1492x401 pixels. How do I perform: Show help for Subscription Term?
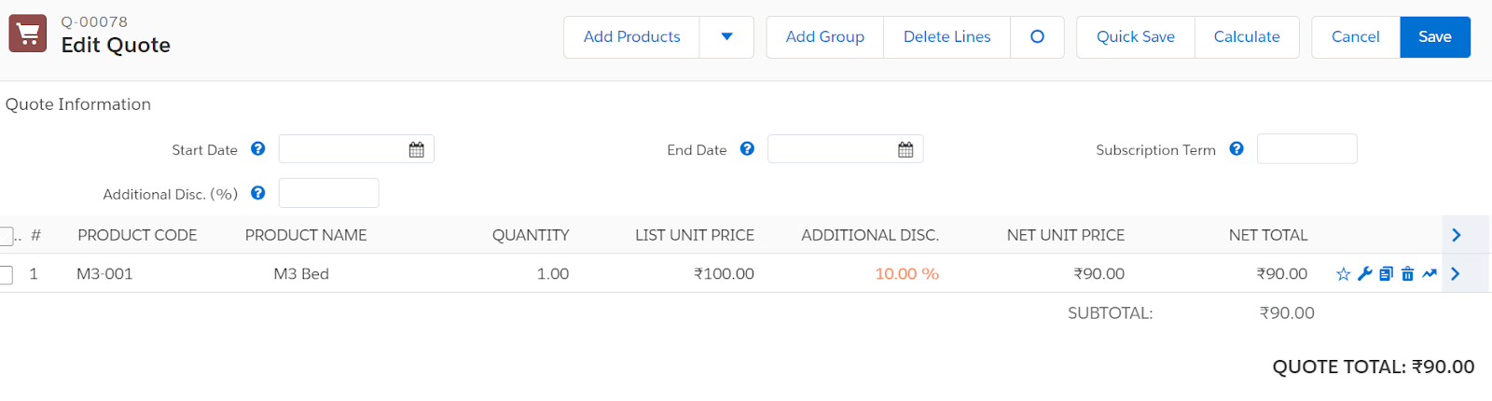coord(1236,148)
